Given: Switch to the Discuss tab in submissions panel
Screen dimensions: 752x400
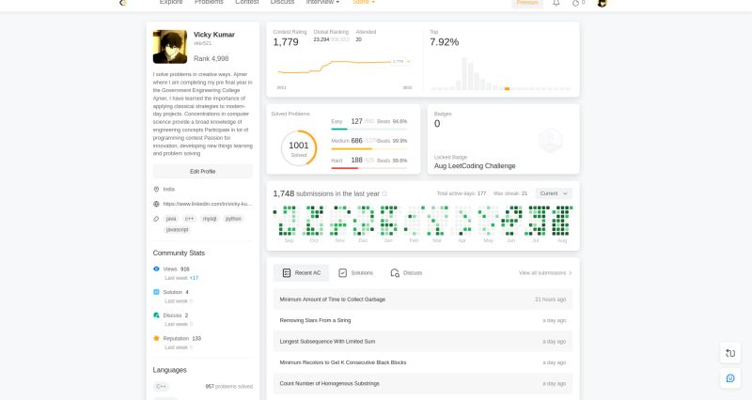Looking at the screenshot, I should [406, 272].
